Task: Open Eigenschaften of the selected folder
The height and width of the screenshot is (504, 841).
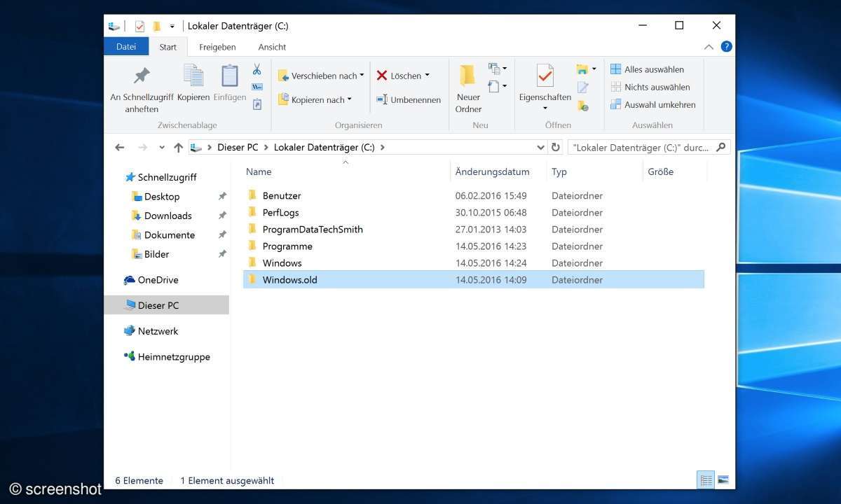Action: 545,83
